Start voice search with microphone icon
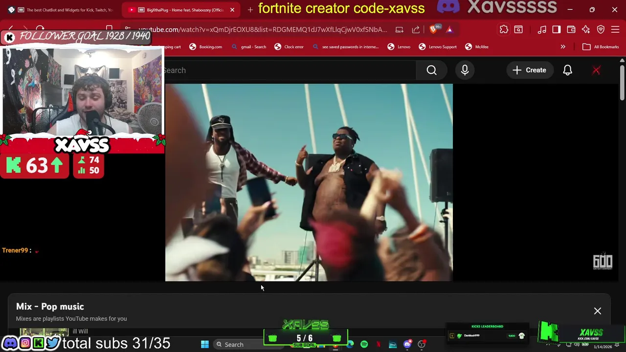Image resolution: width=626 pixels, height=352 pixels. pos(465,70)
